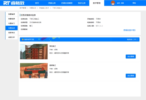
Task: Select 我要备课 in the sidebar
Action: click(x=12, y=14)
